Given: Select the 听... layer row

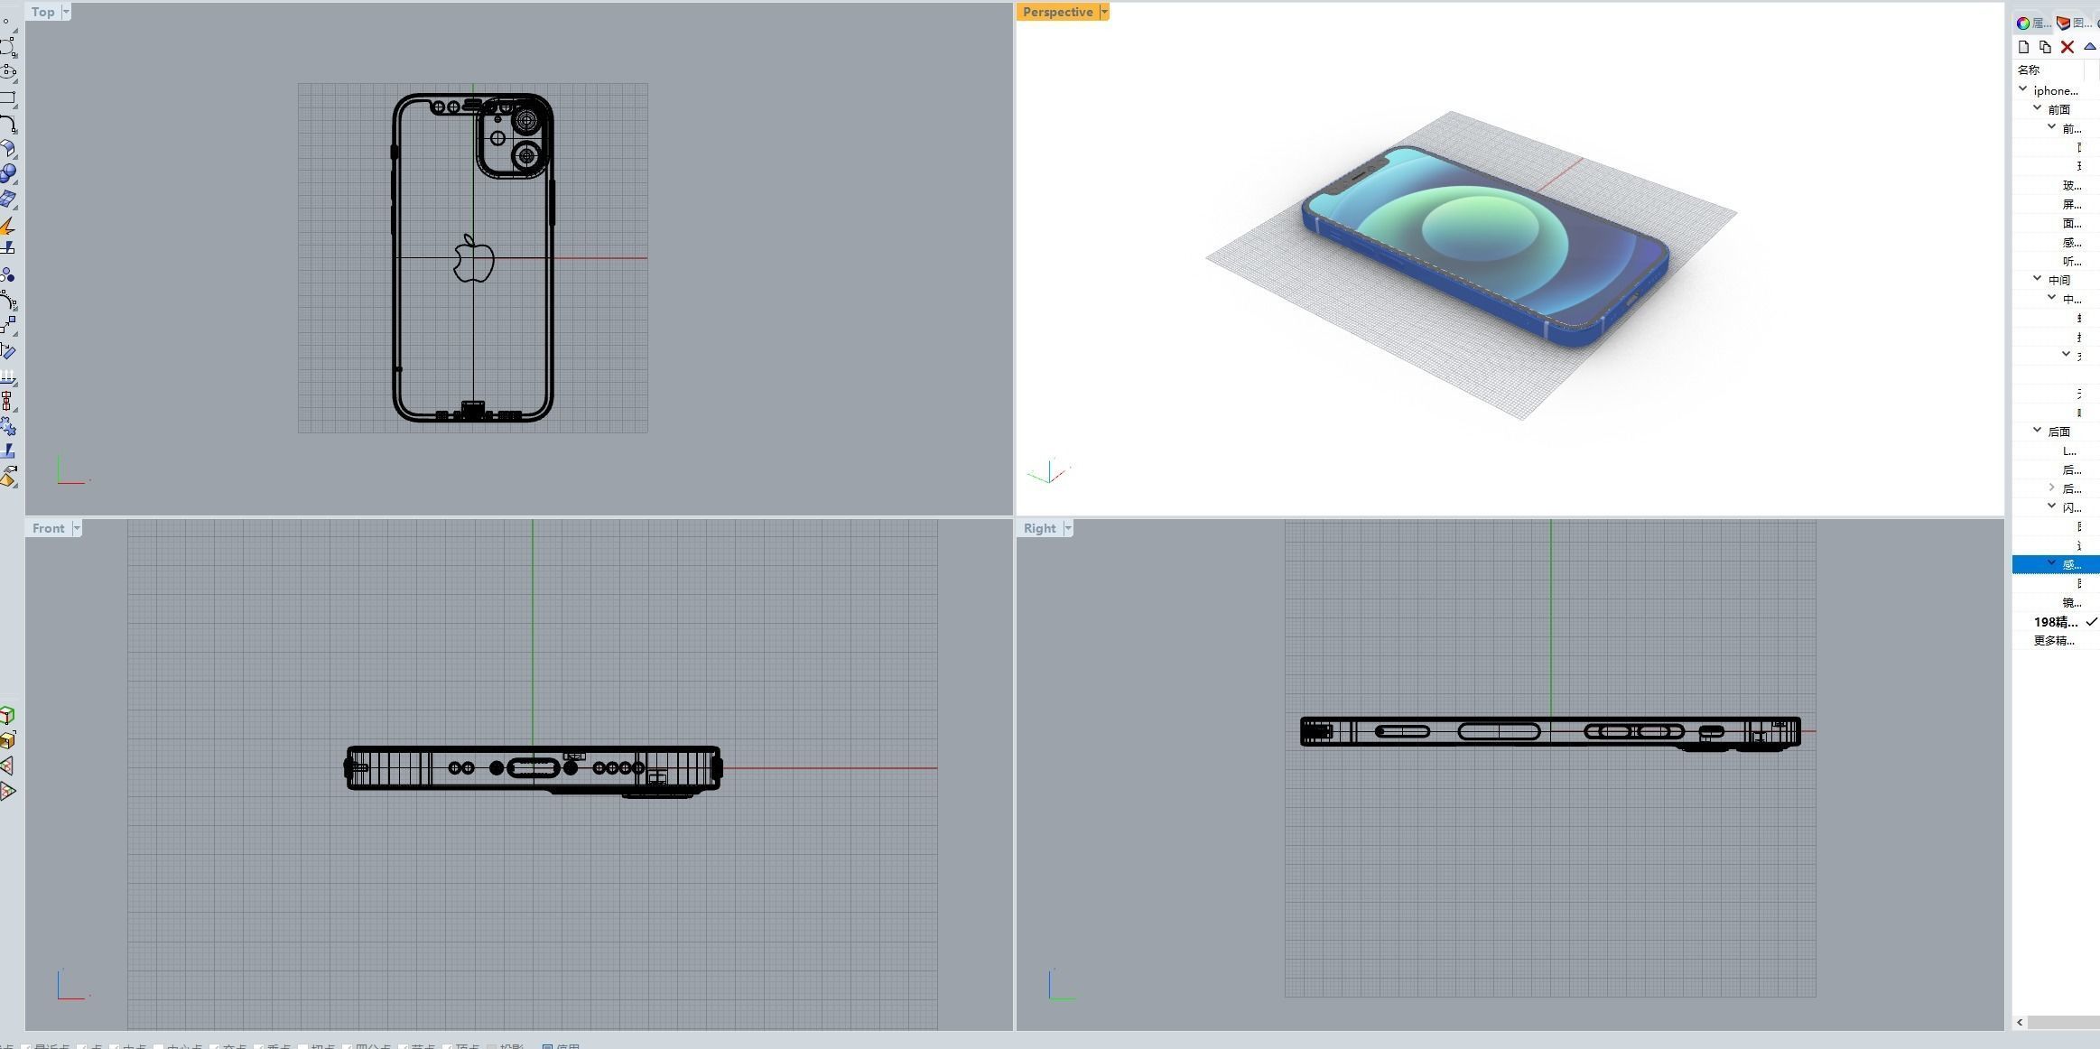Looking at the screenshot, I should click(x=2057, y=261).
